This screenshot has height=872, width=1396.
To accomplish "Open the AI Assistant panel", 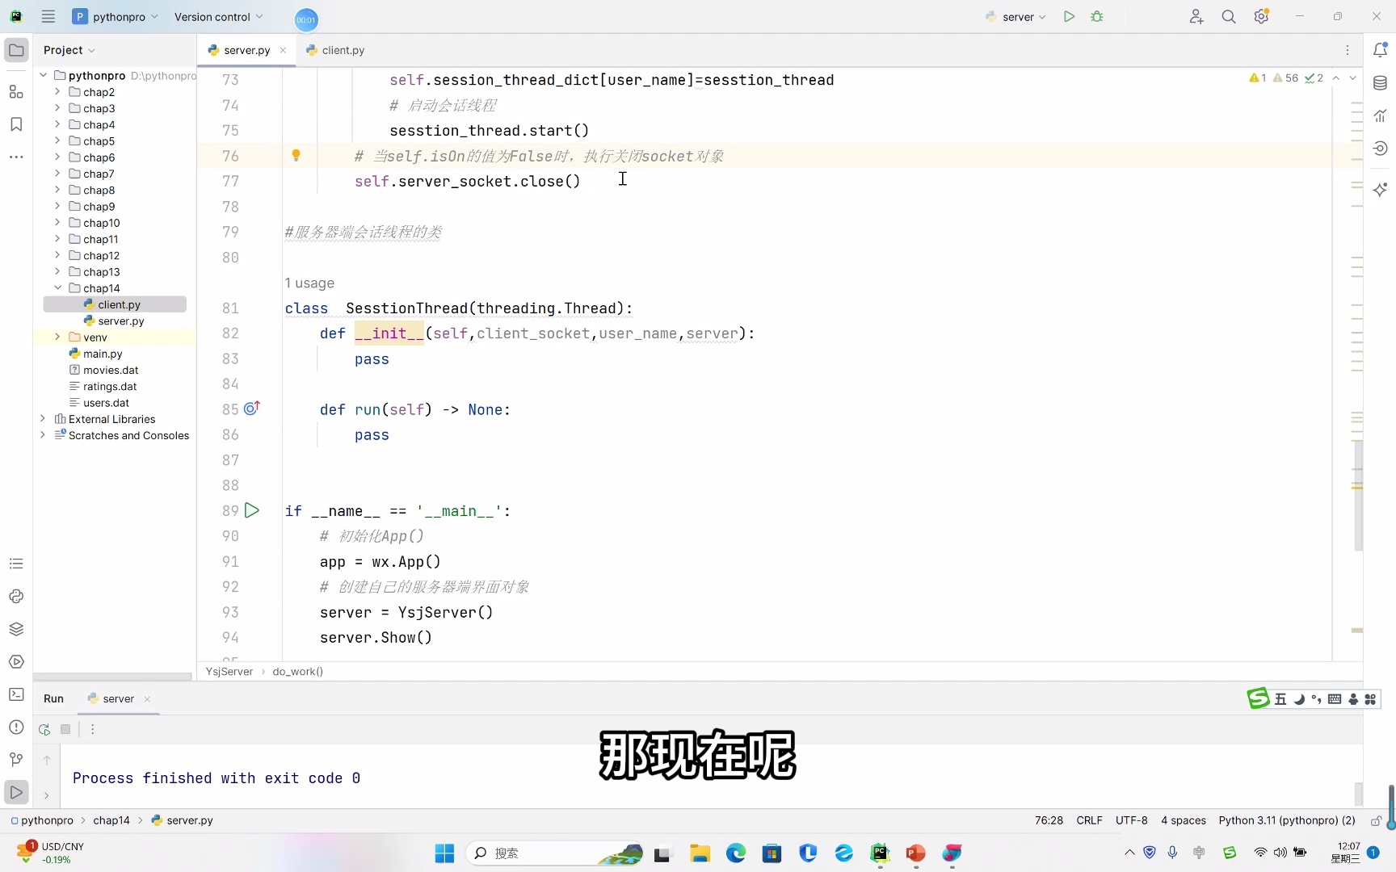I will [x=1381, y=188].
